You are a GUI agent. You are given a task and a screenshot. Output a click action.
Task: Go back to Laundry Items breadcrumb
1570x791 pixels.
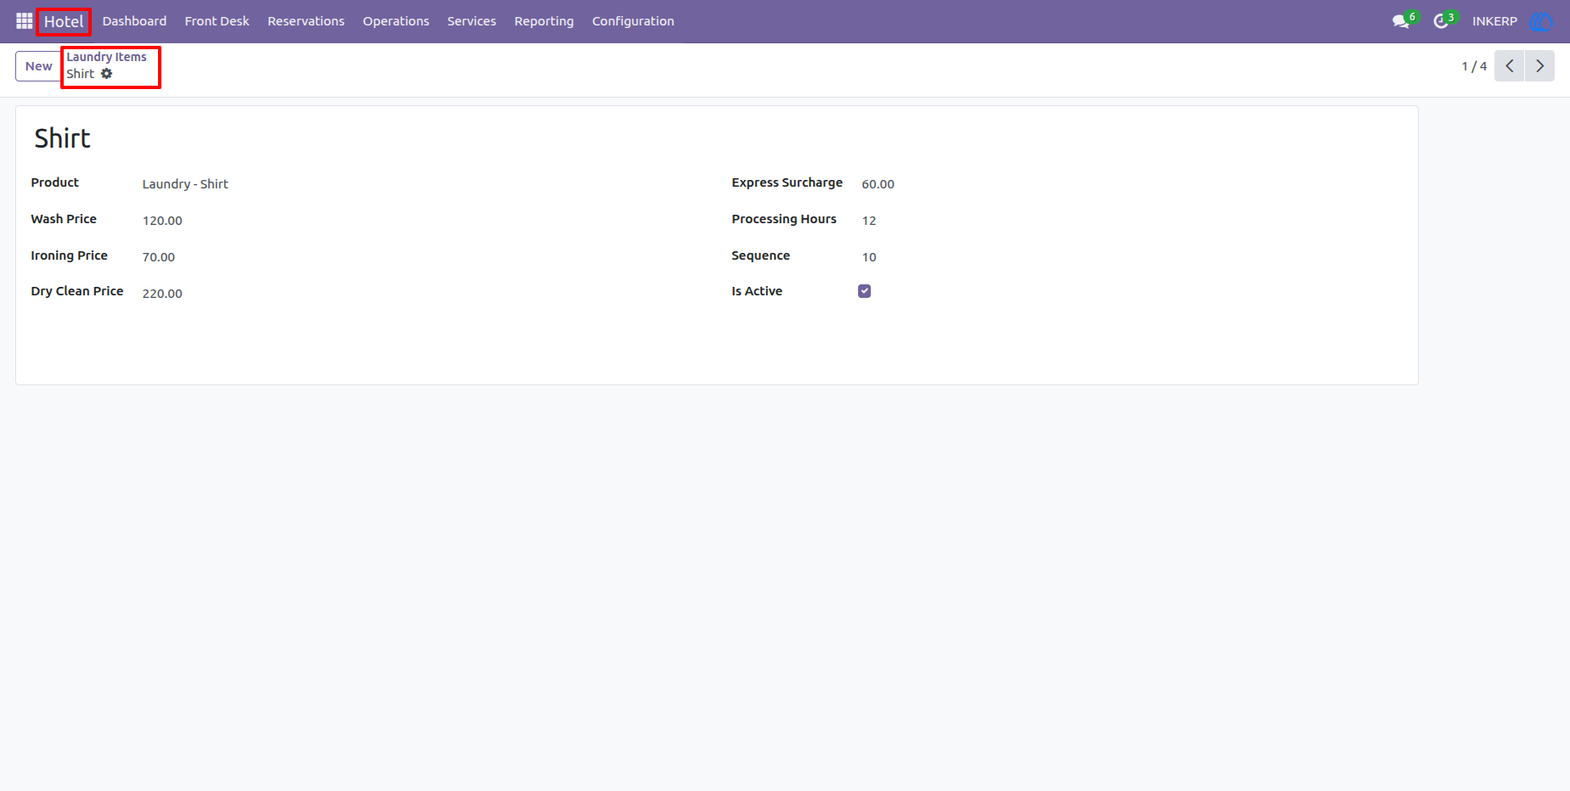point(106,57)
